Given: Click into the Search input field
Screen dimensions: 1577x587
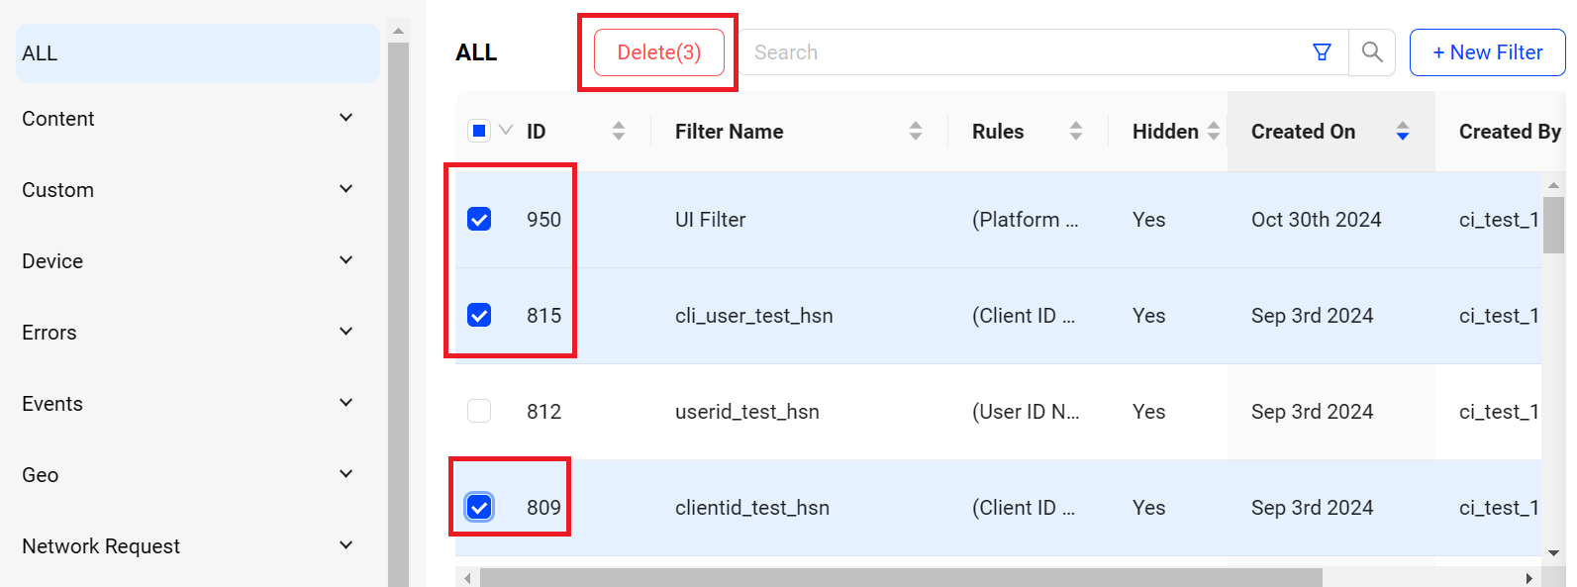Looking at the screenshot, I should [x=1020, y=52].
